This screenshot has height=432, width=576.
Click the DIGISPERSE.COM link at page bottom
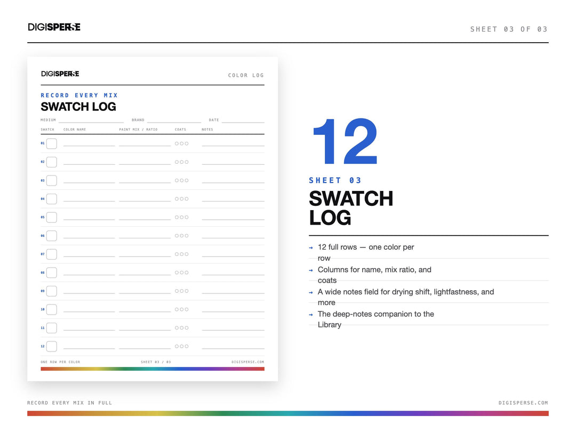point(523,403)
